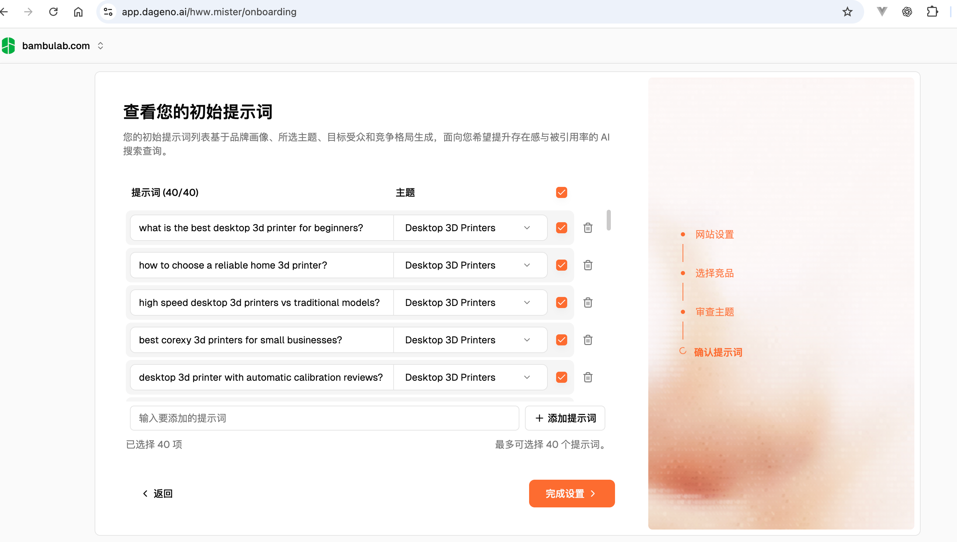Open topic dropdown for 'high speed desktop 3d printers' row
957x542 pixels.
tap(470, 302)
